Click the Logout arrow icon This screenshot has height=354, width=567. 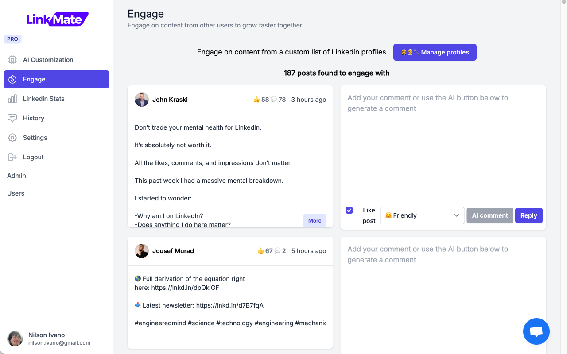point(12,157)
